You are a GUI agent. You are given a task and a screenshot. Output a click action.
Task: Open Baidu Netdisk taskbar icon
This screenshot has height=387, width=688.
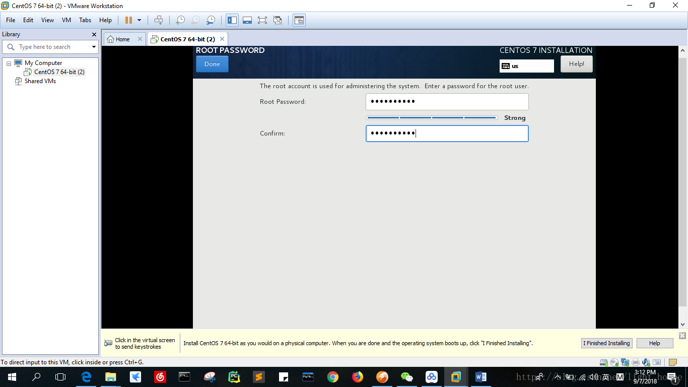coord(432,377)
